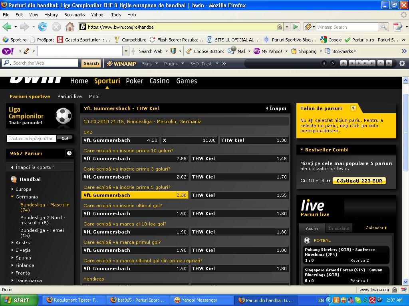The image size is (409, 306).
Task: Click the help question mark on Talon de pariuri
Action: 353,108
